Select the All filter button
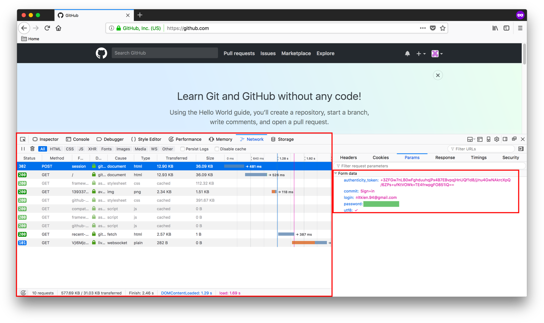 pyautogui.click(x=43, y=149)
